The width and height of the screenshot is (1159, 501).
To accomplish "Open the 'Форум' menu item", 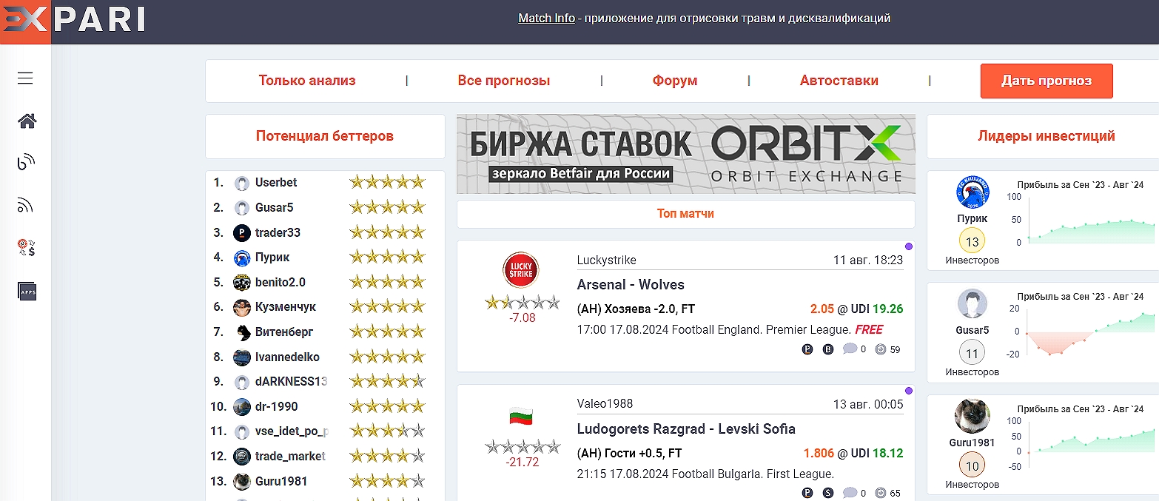I will pyautogui.click(x=675, y=81).
